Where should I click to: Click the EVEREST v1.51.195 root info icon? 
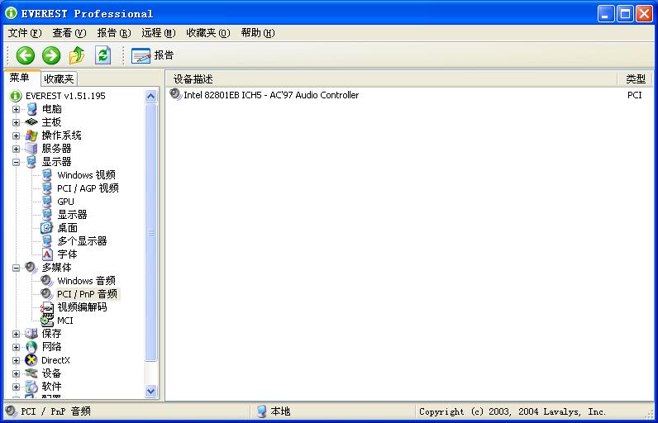(16, 96)
